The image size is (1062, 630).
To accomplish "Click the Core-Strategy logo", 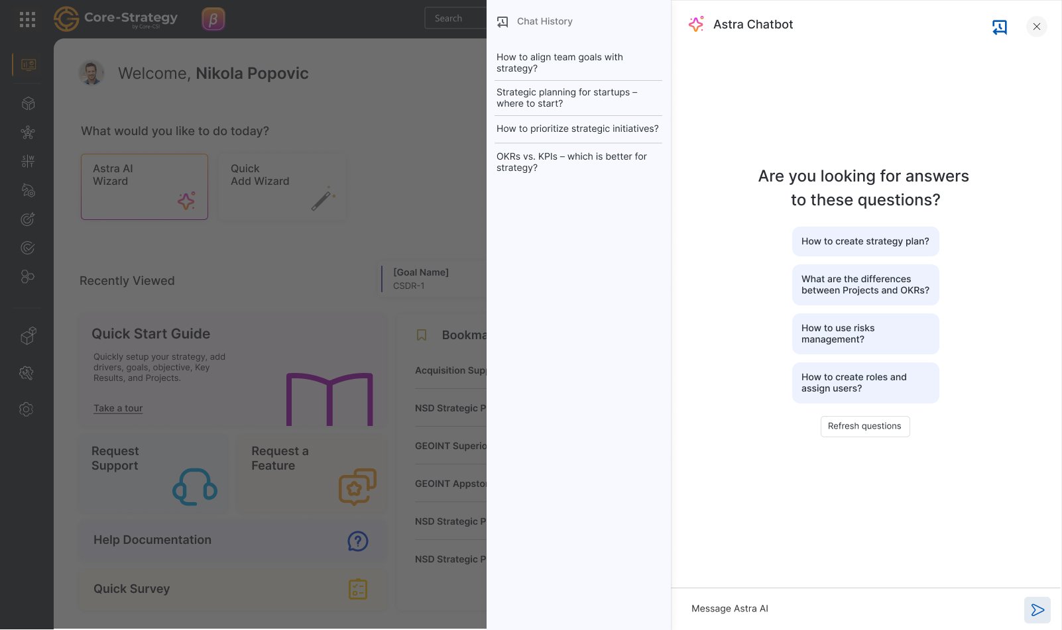I will click(116, 19).
